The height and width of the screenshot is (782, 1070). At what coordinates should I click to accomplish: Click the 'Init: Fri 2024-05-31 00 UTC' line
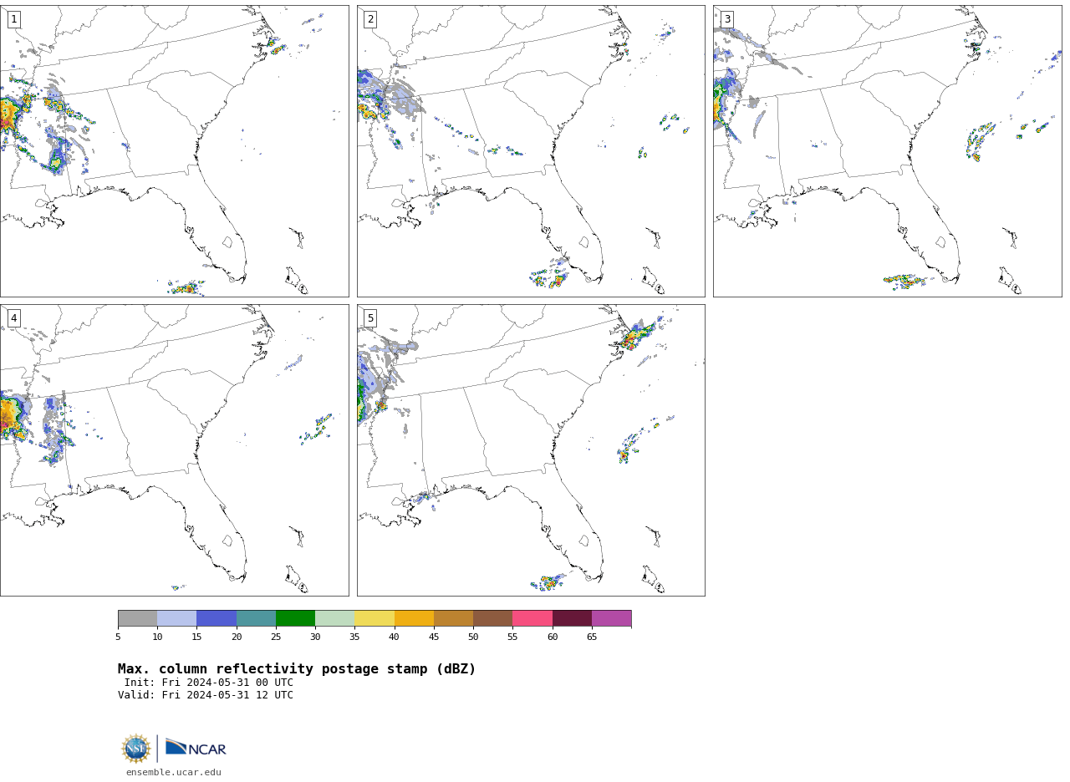[209, 683]
